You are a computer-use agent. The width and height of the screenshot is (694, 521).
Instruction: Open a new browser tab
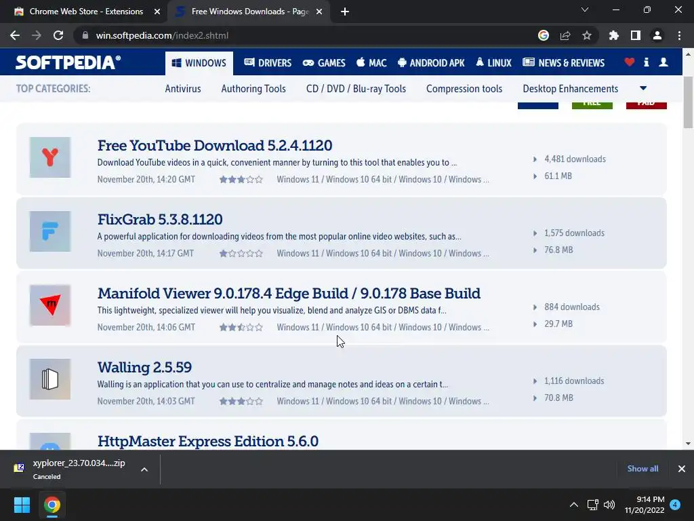[x=345, y=12]
